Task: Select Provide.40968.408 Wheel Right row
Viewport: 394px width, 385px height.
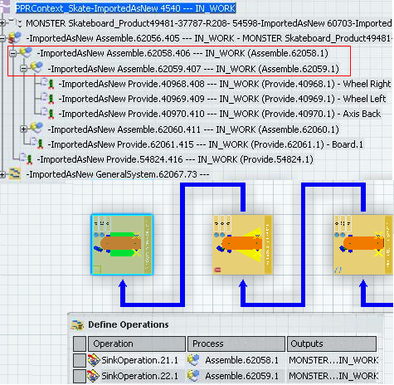Action: [225, 84]
